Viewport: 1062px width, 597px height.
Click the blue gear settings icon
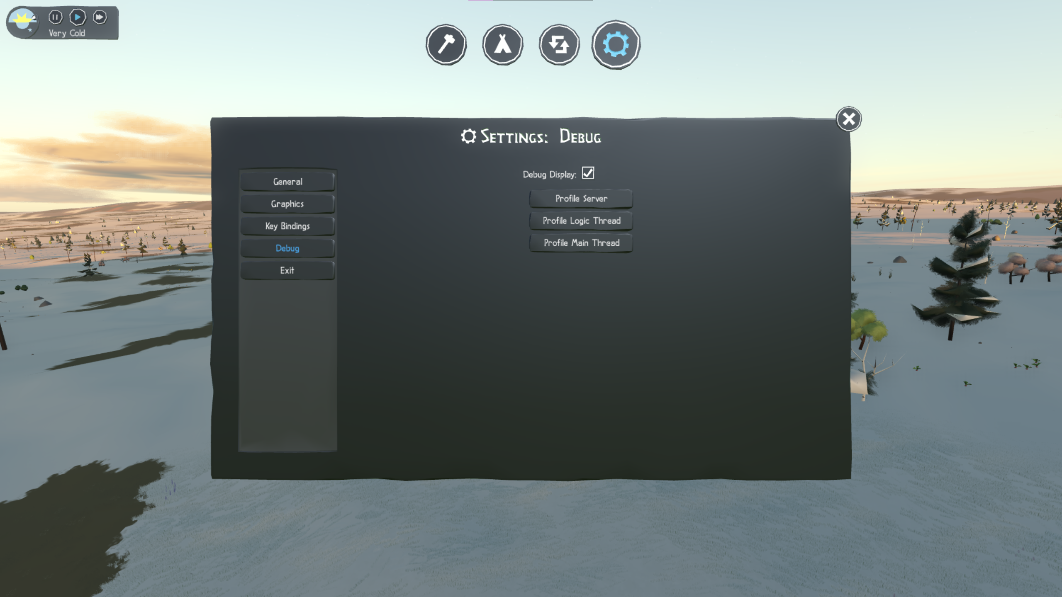click(x=616, y=44)
